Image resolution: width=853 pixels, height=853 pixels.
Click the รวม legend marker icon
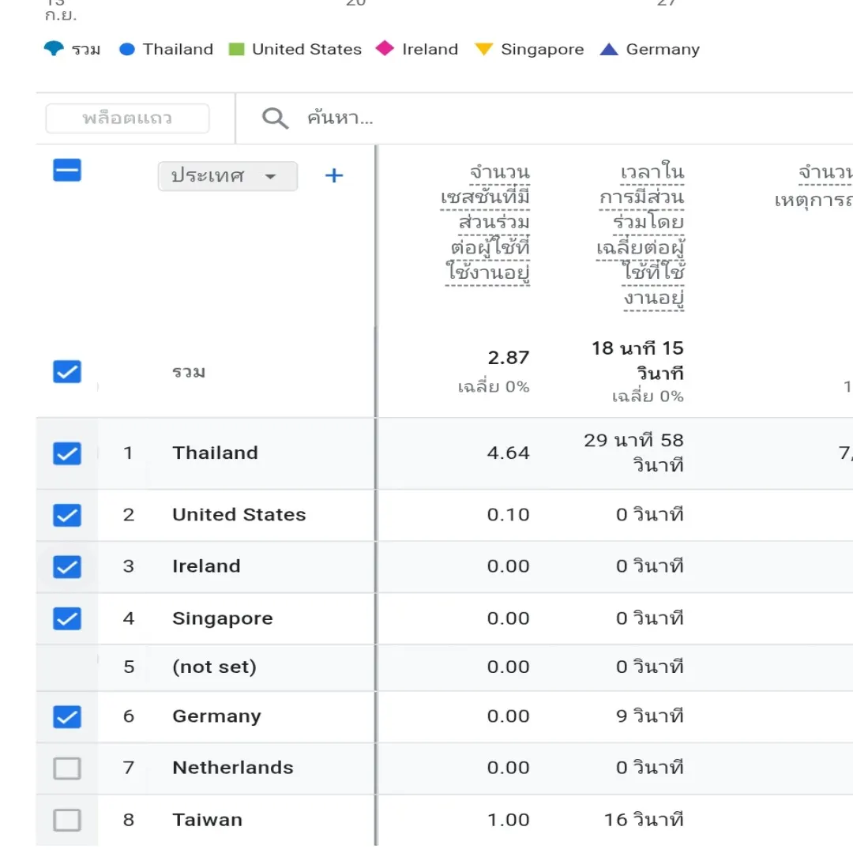pyautogui.click(x=54, y=48)
